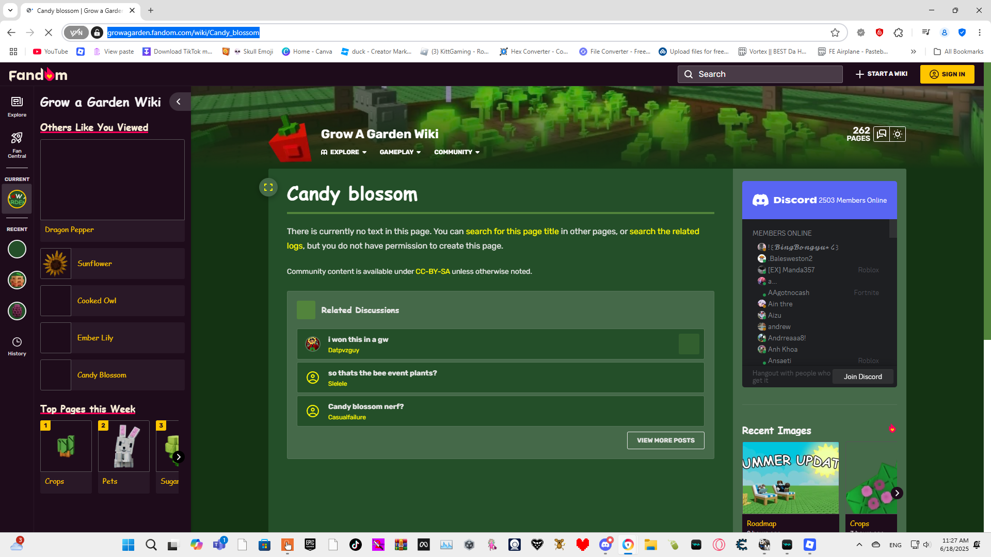The height and width of the screenshot is (557, 991).
Task: Open the Apps grid in bookmarks bar
Action: [13, 52]
